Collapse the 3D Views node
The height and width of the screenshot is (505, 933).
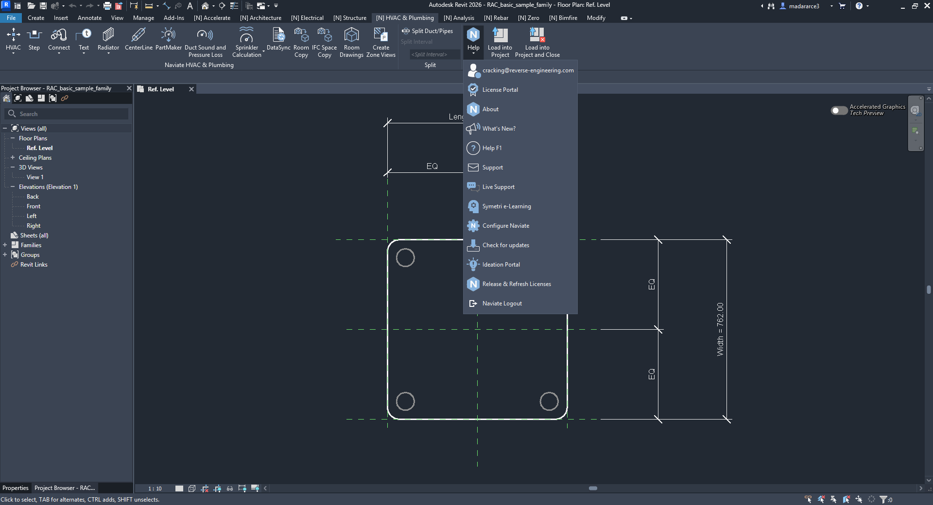pos(13,168)
